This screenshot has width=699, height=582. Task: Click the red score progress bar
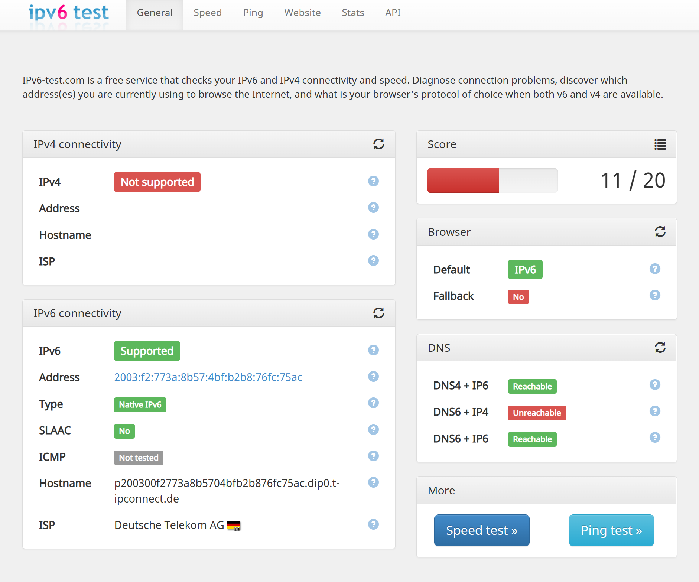click(x=463, y=181)
